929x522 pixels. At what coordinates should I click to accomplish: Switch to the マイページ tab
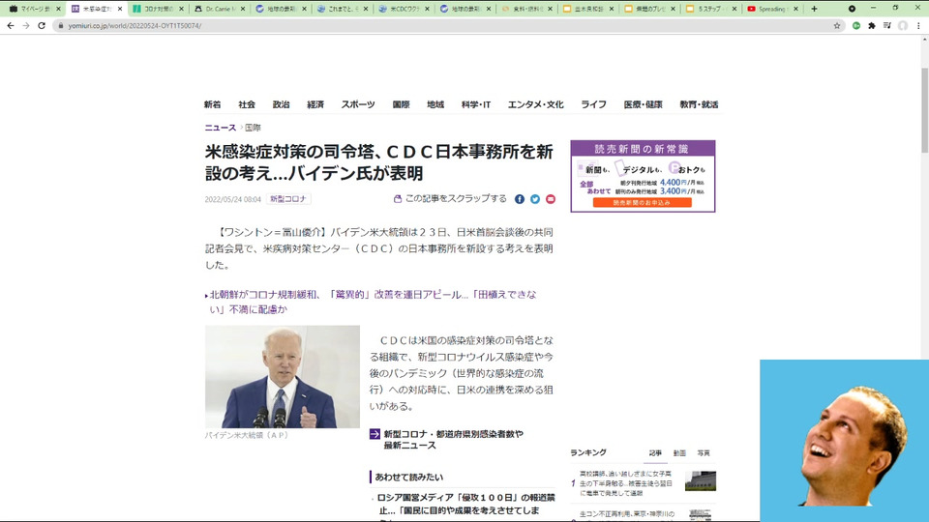tap(35, 9)
